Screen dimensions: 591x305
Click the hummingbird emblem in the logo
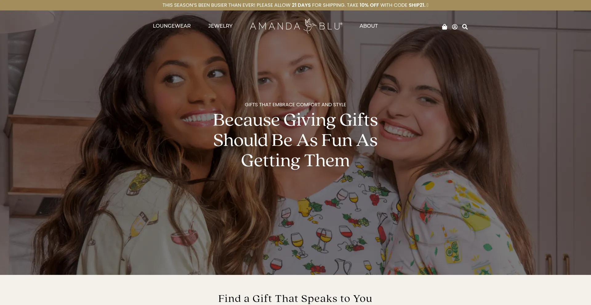coord(310,26)
